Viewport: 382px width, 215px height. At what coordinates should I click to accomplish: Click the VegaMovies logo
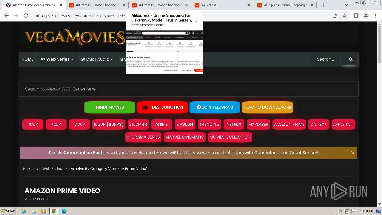point(75,37)
